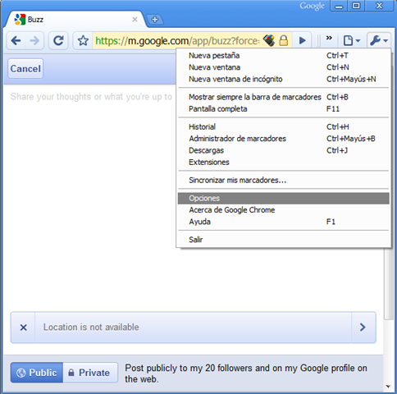Screen dimensions: 397x394
Task: Minimize the Chrome window
Action: (x=339, y=6)
